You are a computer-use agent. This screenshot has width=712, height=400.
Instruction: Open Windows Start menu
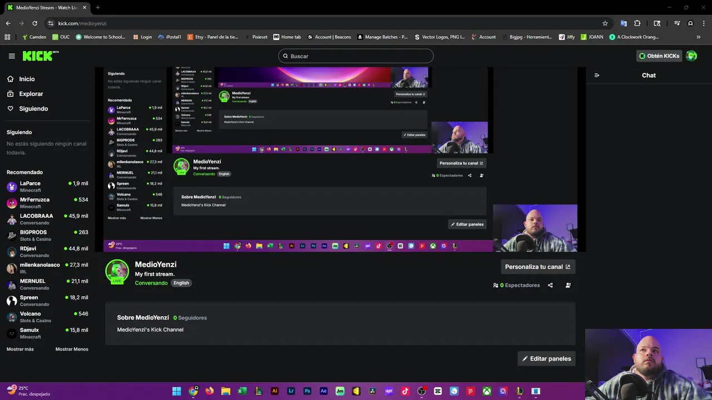point(176,391)
